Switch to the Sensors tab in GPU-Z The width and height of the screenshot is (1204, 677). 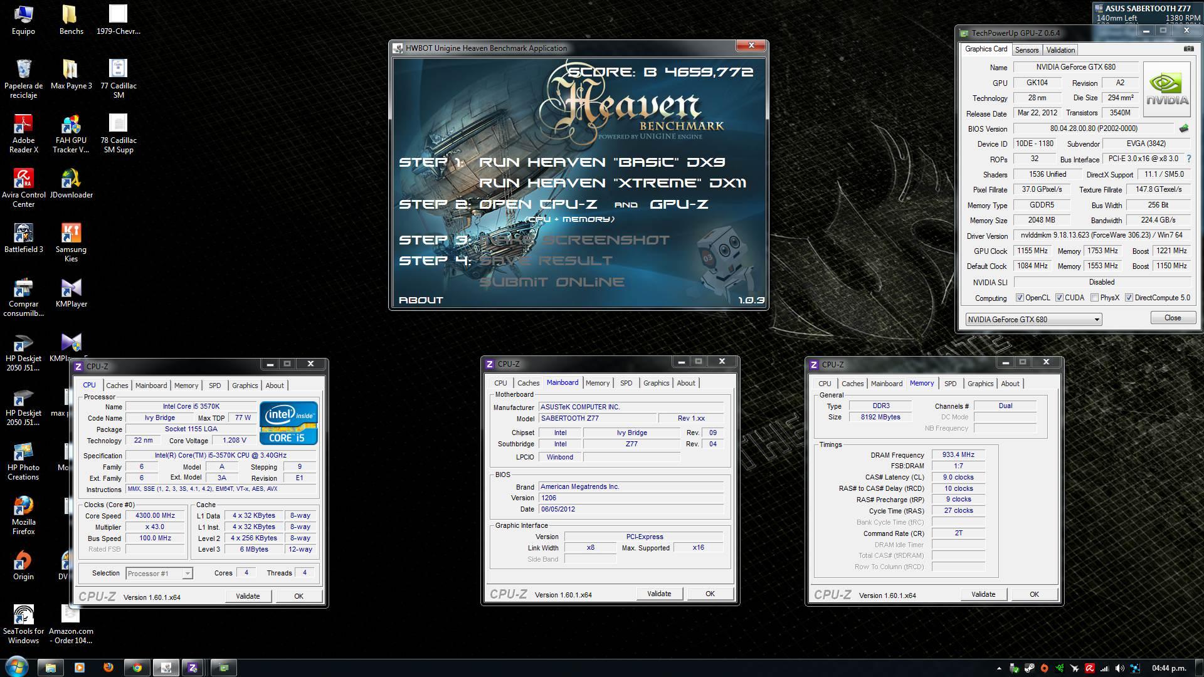(x=1027, y=50)
